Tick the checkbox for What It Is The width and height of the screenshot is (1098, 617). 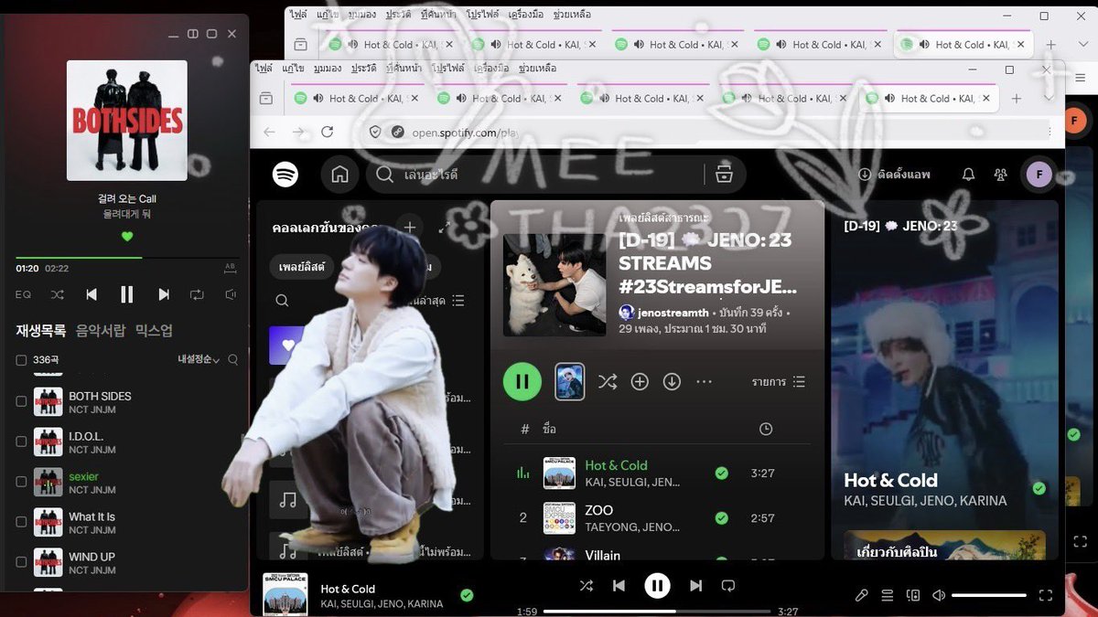point(22,522)
